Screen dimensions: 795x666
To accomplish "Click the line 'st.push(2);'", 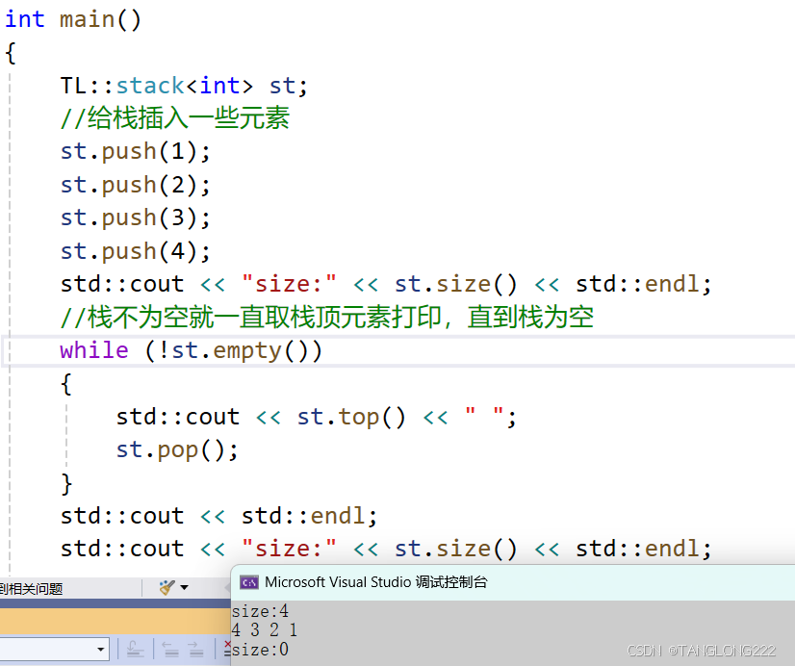I will click(136, 185).
